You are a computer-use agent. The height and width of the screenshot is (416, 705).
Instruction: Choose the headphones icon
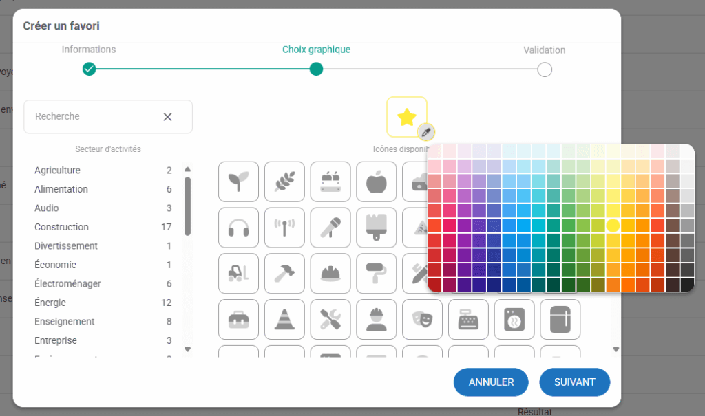pyautogui.click(x=238, y=228)
